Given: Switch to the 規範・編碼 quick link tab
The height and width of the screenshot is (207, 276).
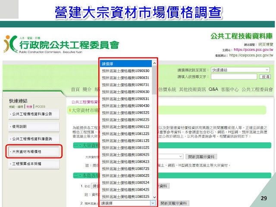Looking at the screenshot, I should pos(16,107).
